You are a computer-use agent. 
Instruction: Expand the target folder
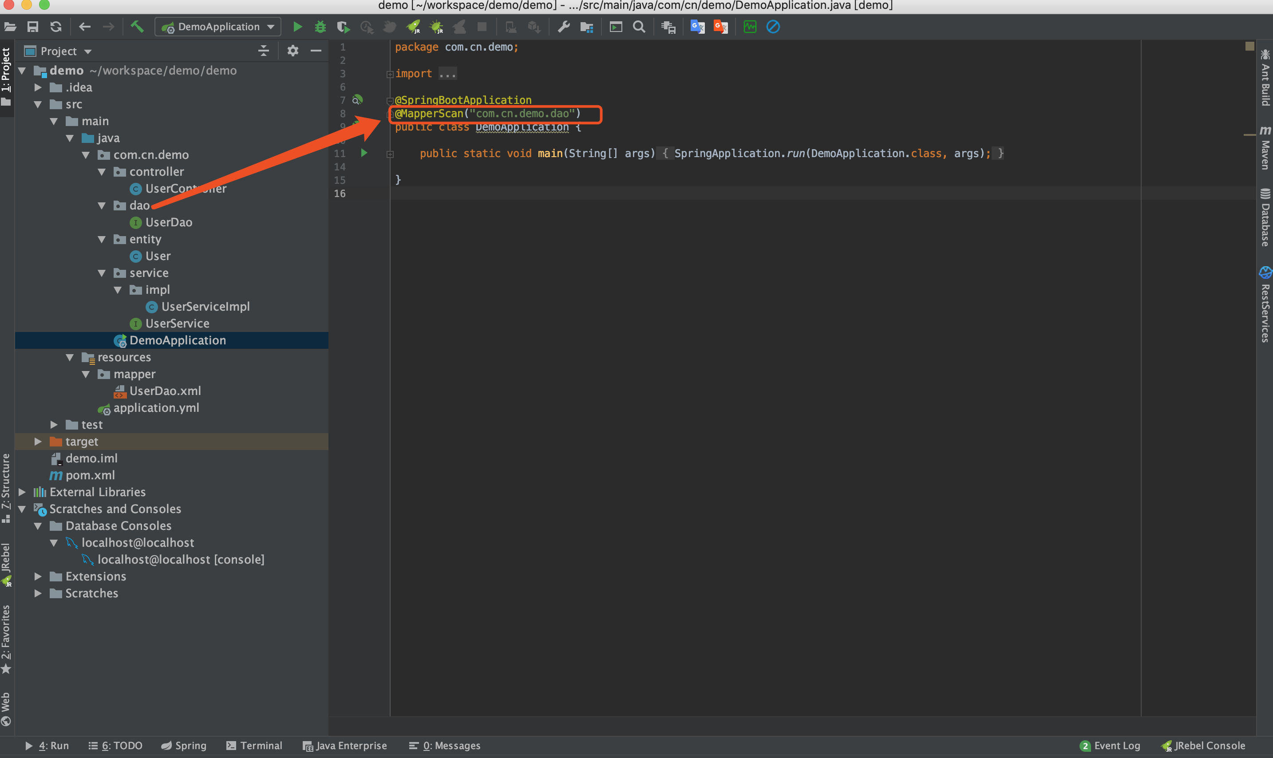coord(38,441)
